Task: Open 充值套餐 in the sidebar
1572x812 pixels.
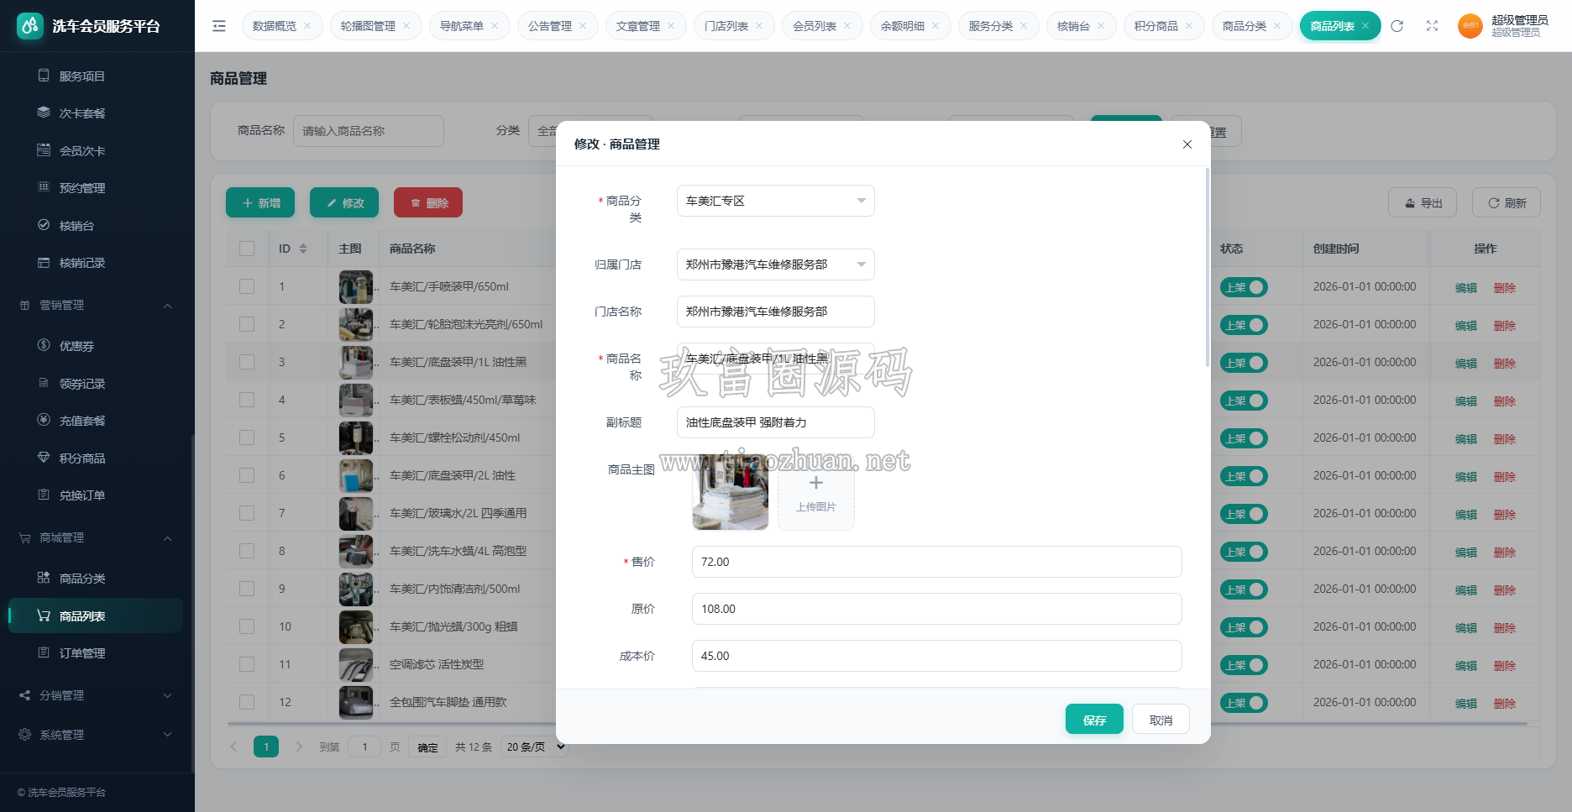Action: (82, 421)
